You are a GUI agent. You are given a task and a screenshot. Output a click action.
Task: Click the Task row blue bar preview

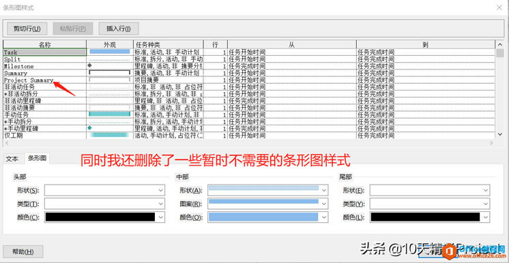point(110,52)
